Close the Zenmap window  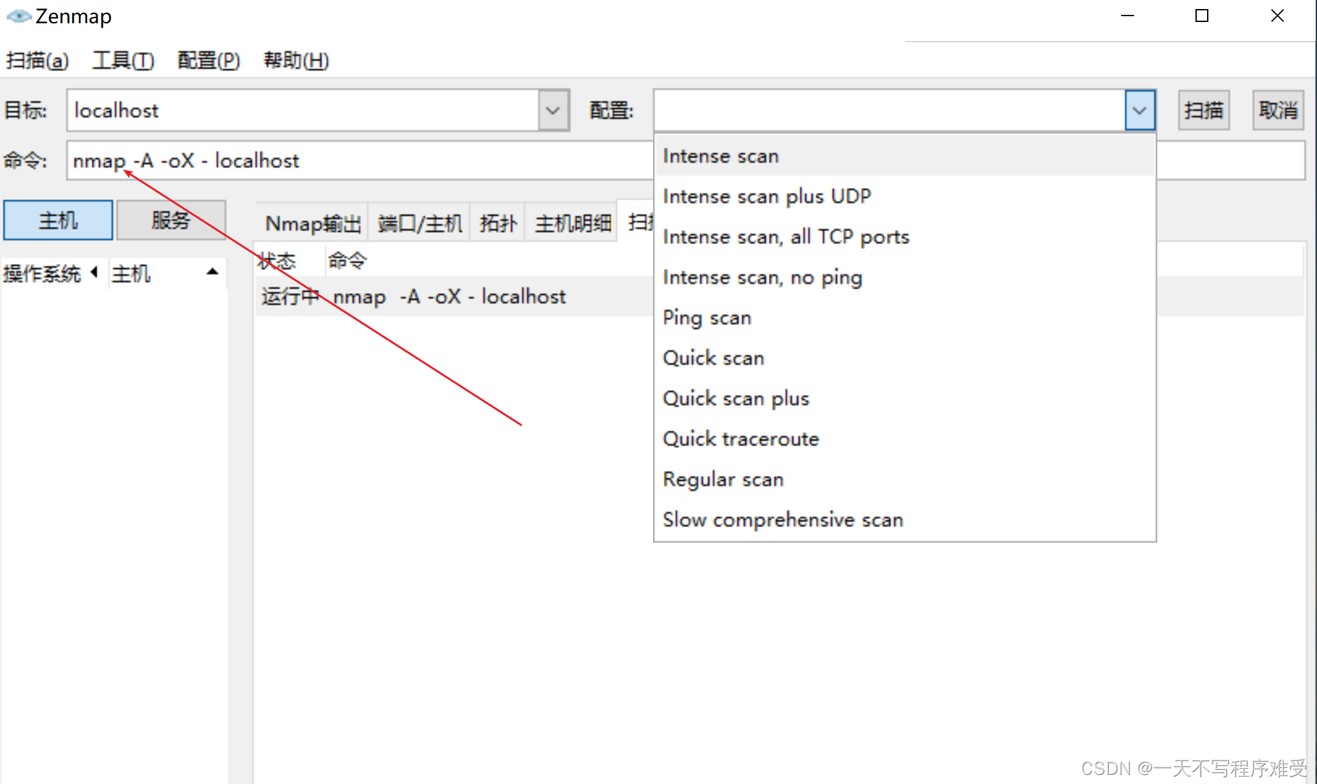1277,16
